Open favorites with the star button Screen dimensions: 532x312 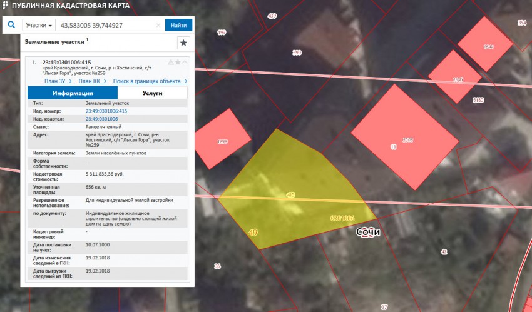183,43
